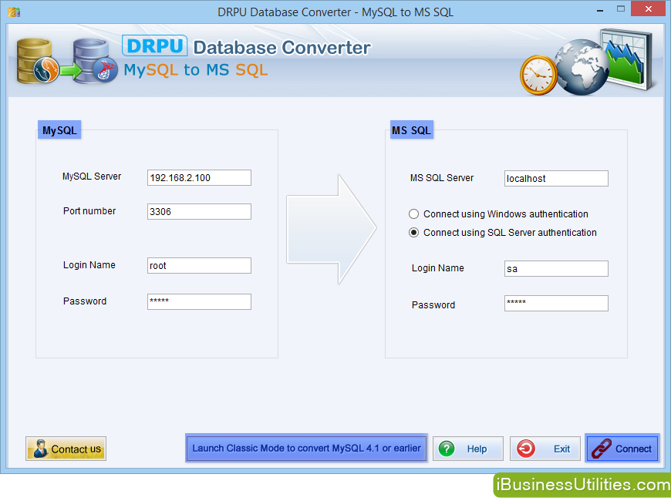Viewport: 671px width, 501px height.
Task: Click the MySQL Login Name field
Action: pos(199,265)
